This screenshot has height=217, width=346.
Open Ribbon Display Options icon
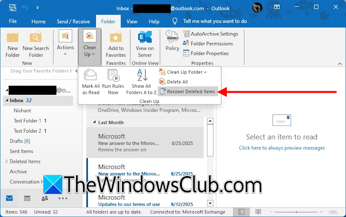277,7
